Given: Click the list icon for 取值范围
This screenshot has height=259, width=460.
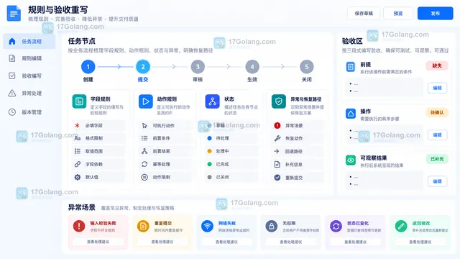Looking at the screenshot, I should click(x=77, y=151).
